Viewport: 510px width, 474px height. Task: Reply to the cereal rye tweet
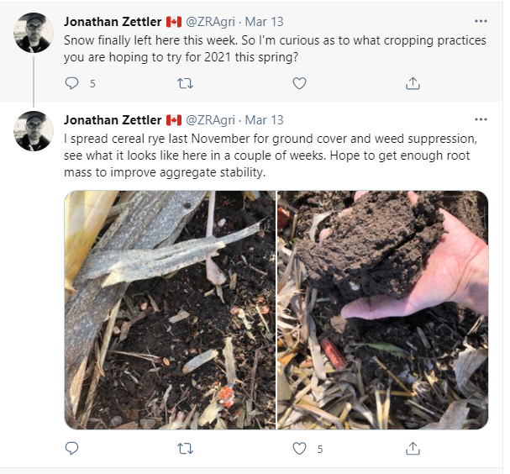click(x=71, y=449)
